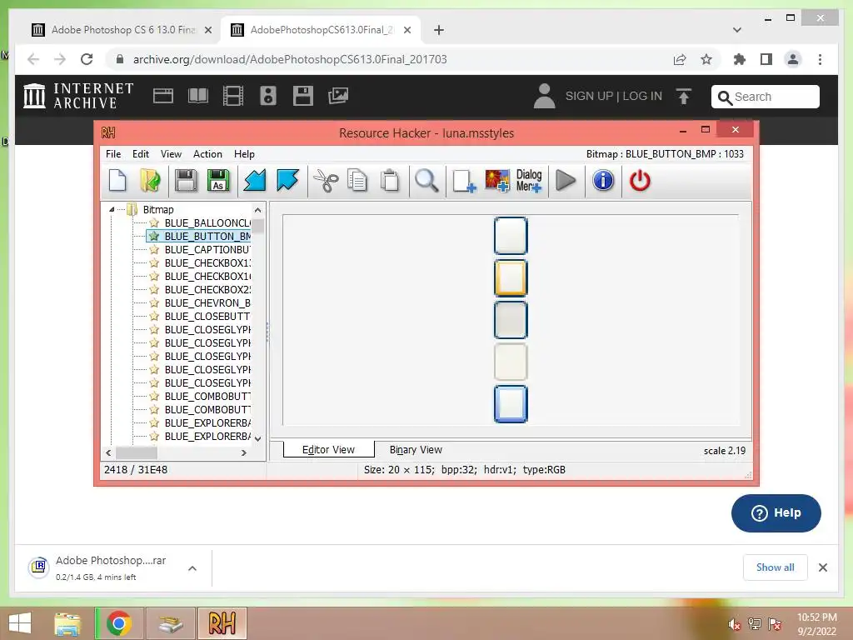853x640 pixels.
Task: Save with the floppy disk icon
Action: [186, 181]
